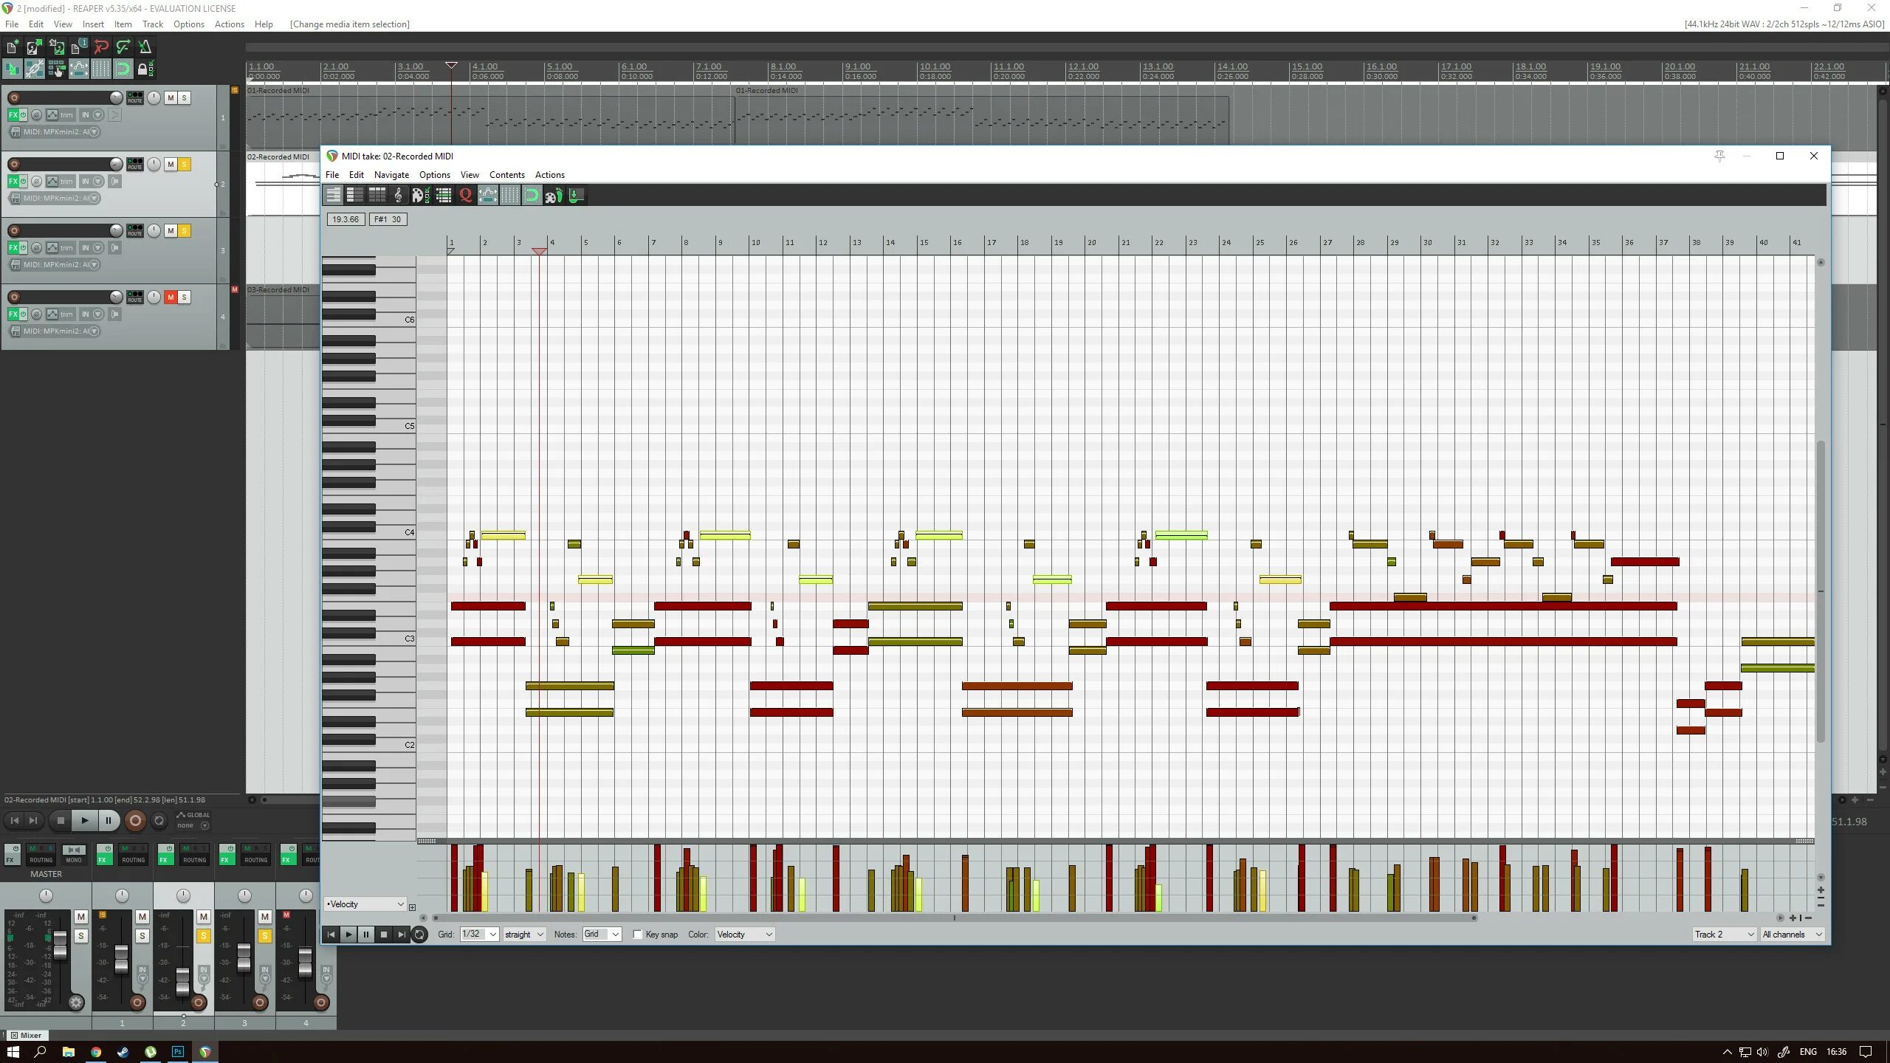Viewport: 1890px width, 1063px height.
Task: Click the redo icon in main toolbar
Action: click(x=123, y=47)
